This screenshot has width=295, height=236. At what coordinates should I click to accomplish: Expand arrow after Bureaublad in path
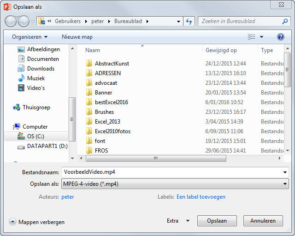(x=147, y=22)
